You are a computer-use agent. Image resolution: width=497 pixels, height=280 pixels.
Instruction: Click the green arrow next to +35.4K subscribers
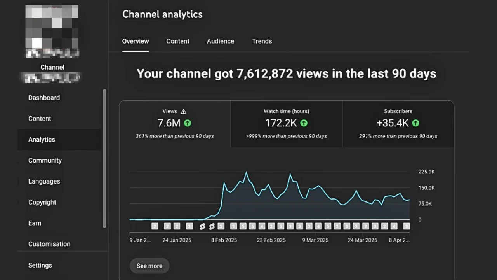tap(415, 123)
